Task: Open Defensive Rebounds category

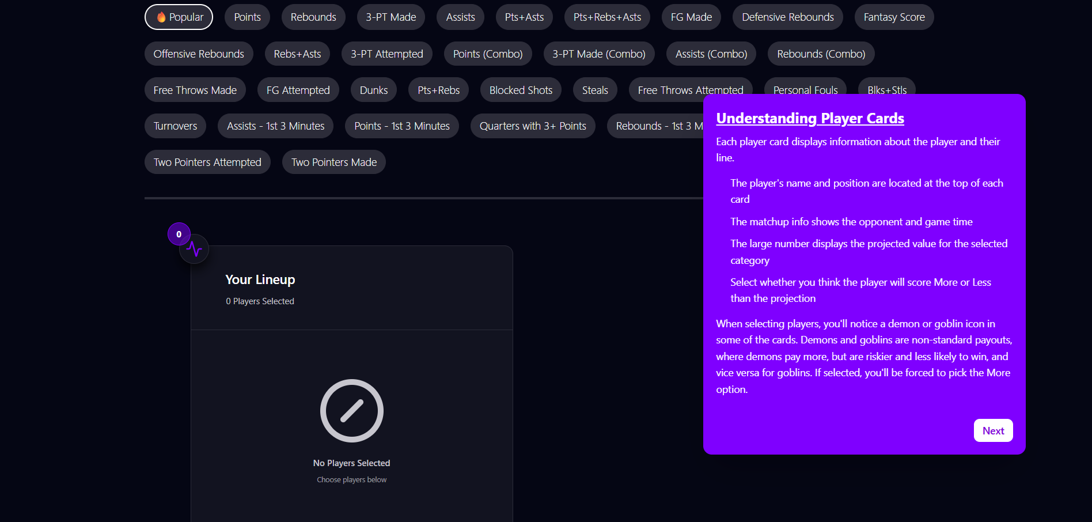Action: [788, 17]
